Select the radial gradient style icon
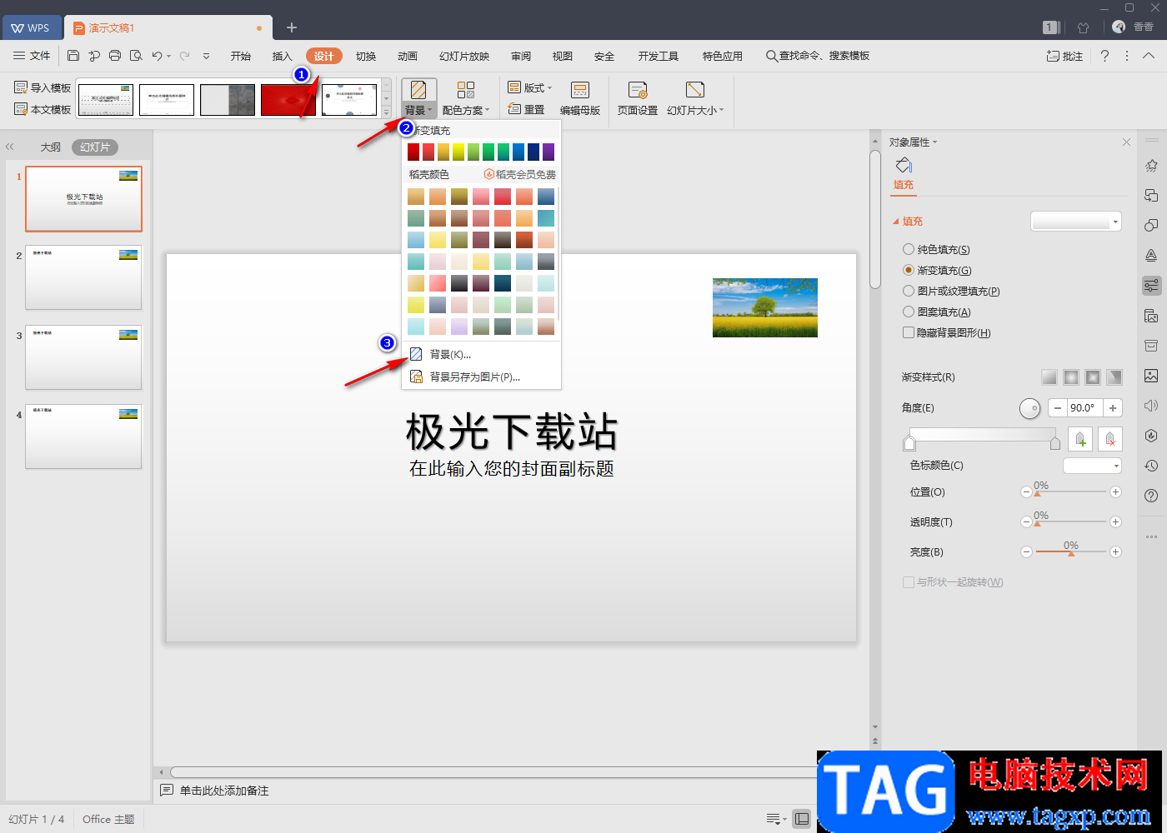The width and height of the screenshot is (1167, 833). pos(1071,377)
